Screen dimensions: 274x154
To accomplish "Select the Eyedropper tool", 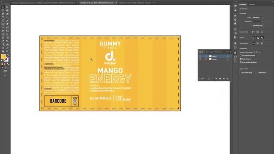I will [3, 41].
